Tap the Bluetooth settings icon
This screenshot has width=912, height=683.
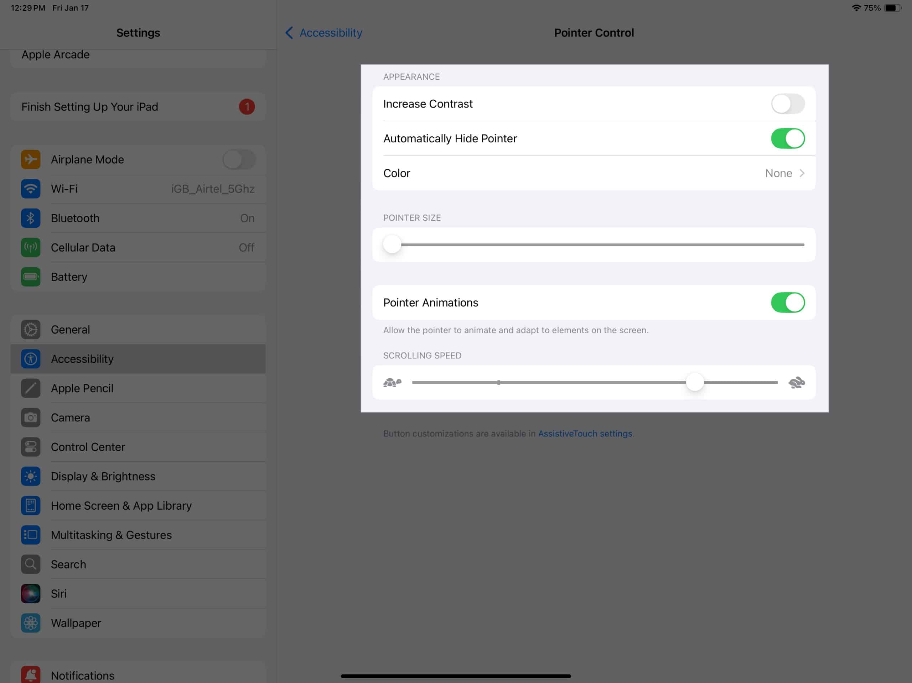32,217
